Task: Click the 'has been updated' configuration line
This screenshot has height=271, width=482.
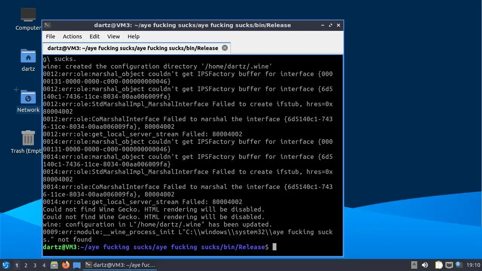Action: coord(158,224)
